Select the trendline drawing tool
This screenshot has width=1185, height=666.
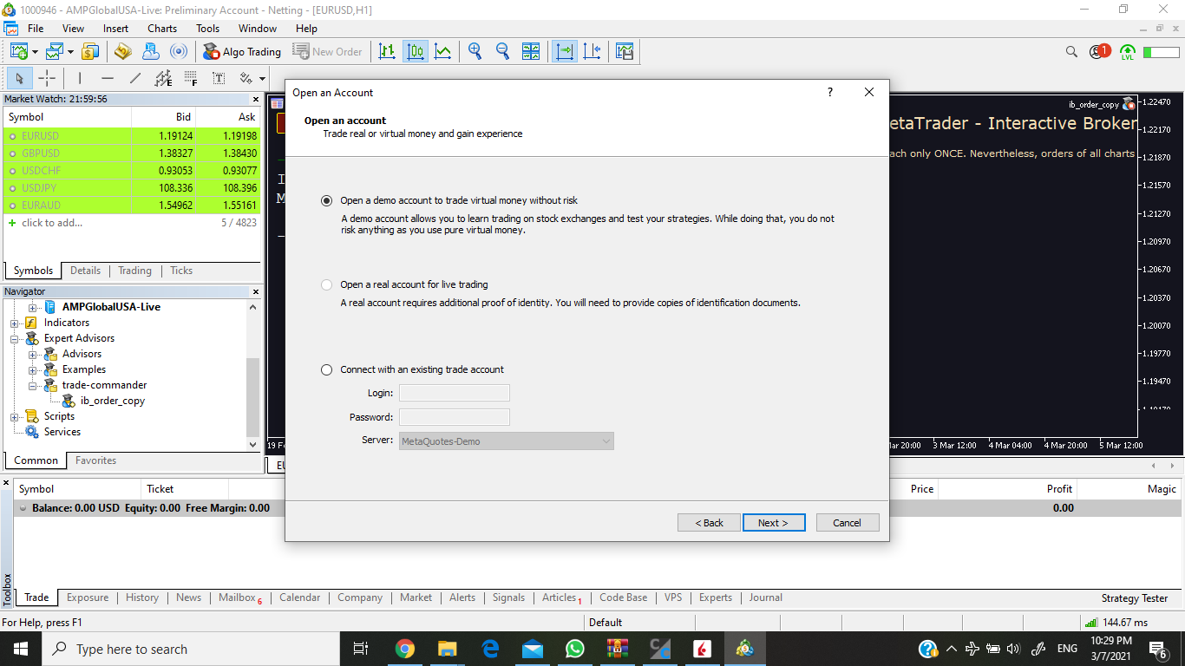tap(135, 78)
